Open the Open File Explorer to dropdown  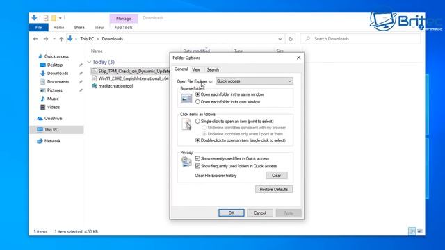click(254, 81)
